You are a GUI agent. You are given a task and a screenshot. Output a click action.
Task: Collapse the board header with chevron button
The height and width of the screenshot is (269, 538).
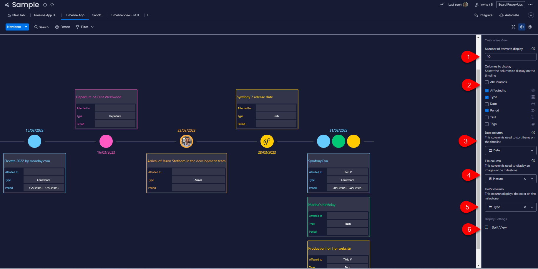531,15
